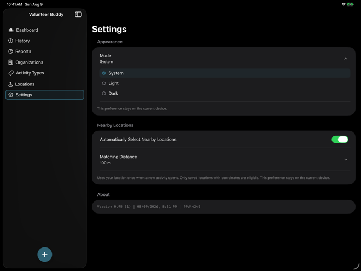Click the Version 0.95 build text
The height and width of the screenshot is (271, 361).
[x=148, y=207]
